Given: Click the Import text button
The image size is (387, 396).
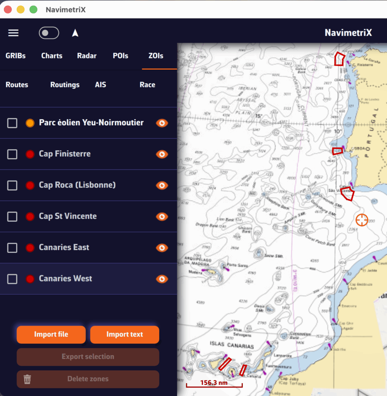Looking at the screenshot, I should point(124,335).
